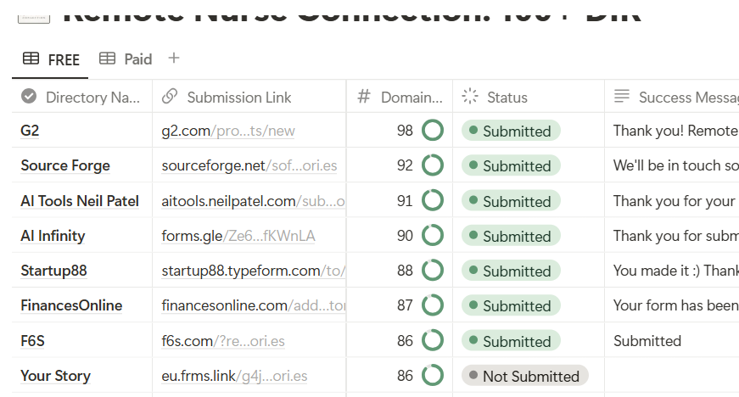Open the FinancesOnline directory entry
Image resolution: width=739 pixels, height=397 pixels.
coord(71,305)
